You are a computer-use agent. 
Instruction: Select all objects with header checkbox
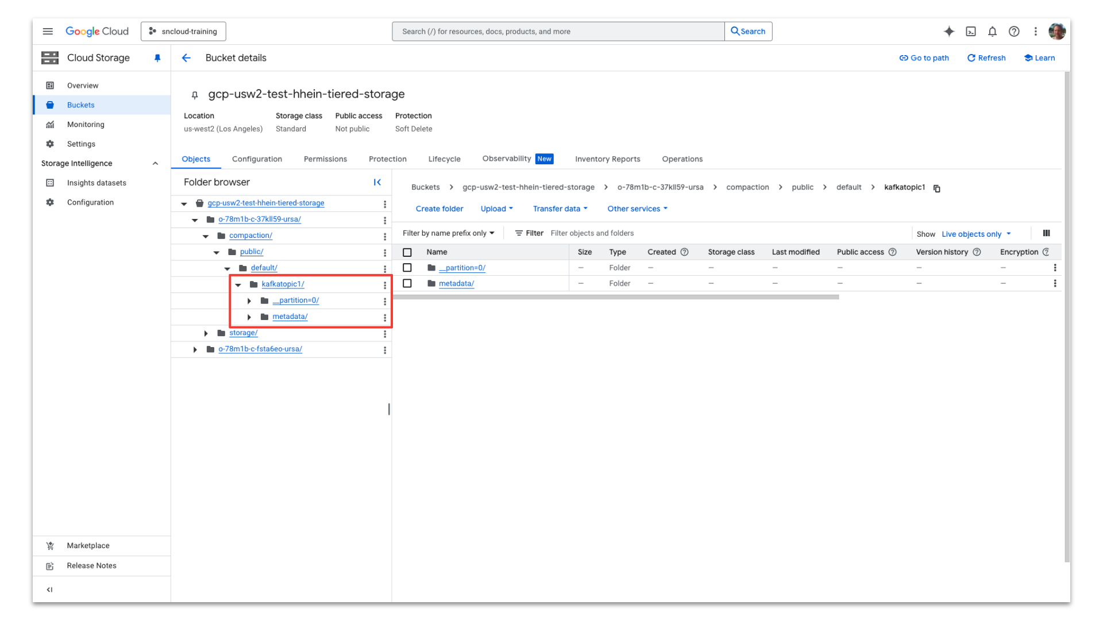408,252
